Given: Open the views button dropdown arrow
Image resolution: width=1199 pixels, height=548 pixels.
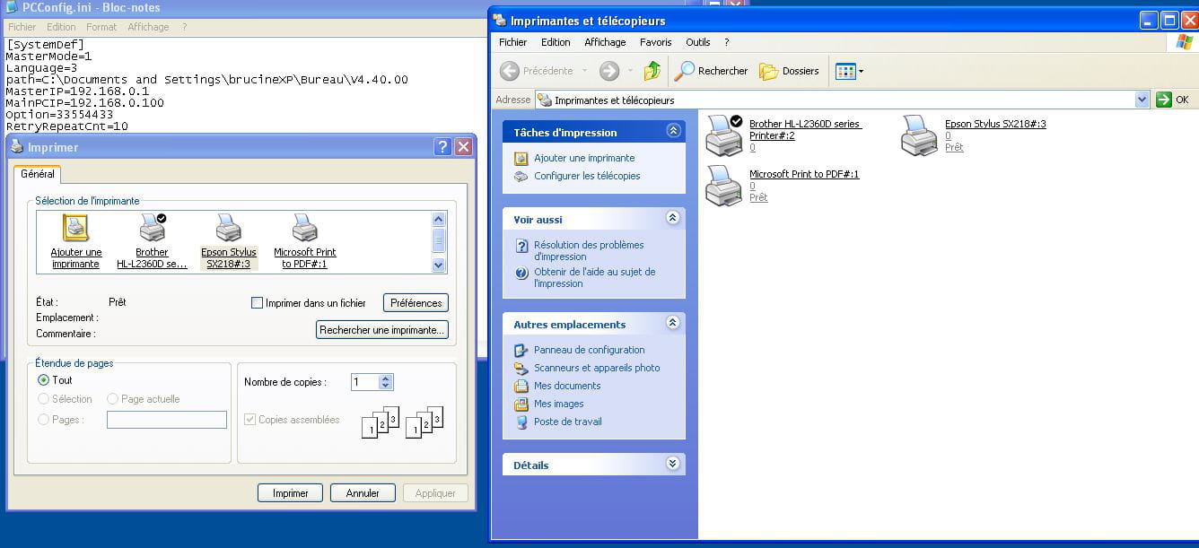Looking at the screenshot, I should 861,71.
